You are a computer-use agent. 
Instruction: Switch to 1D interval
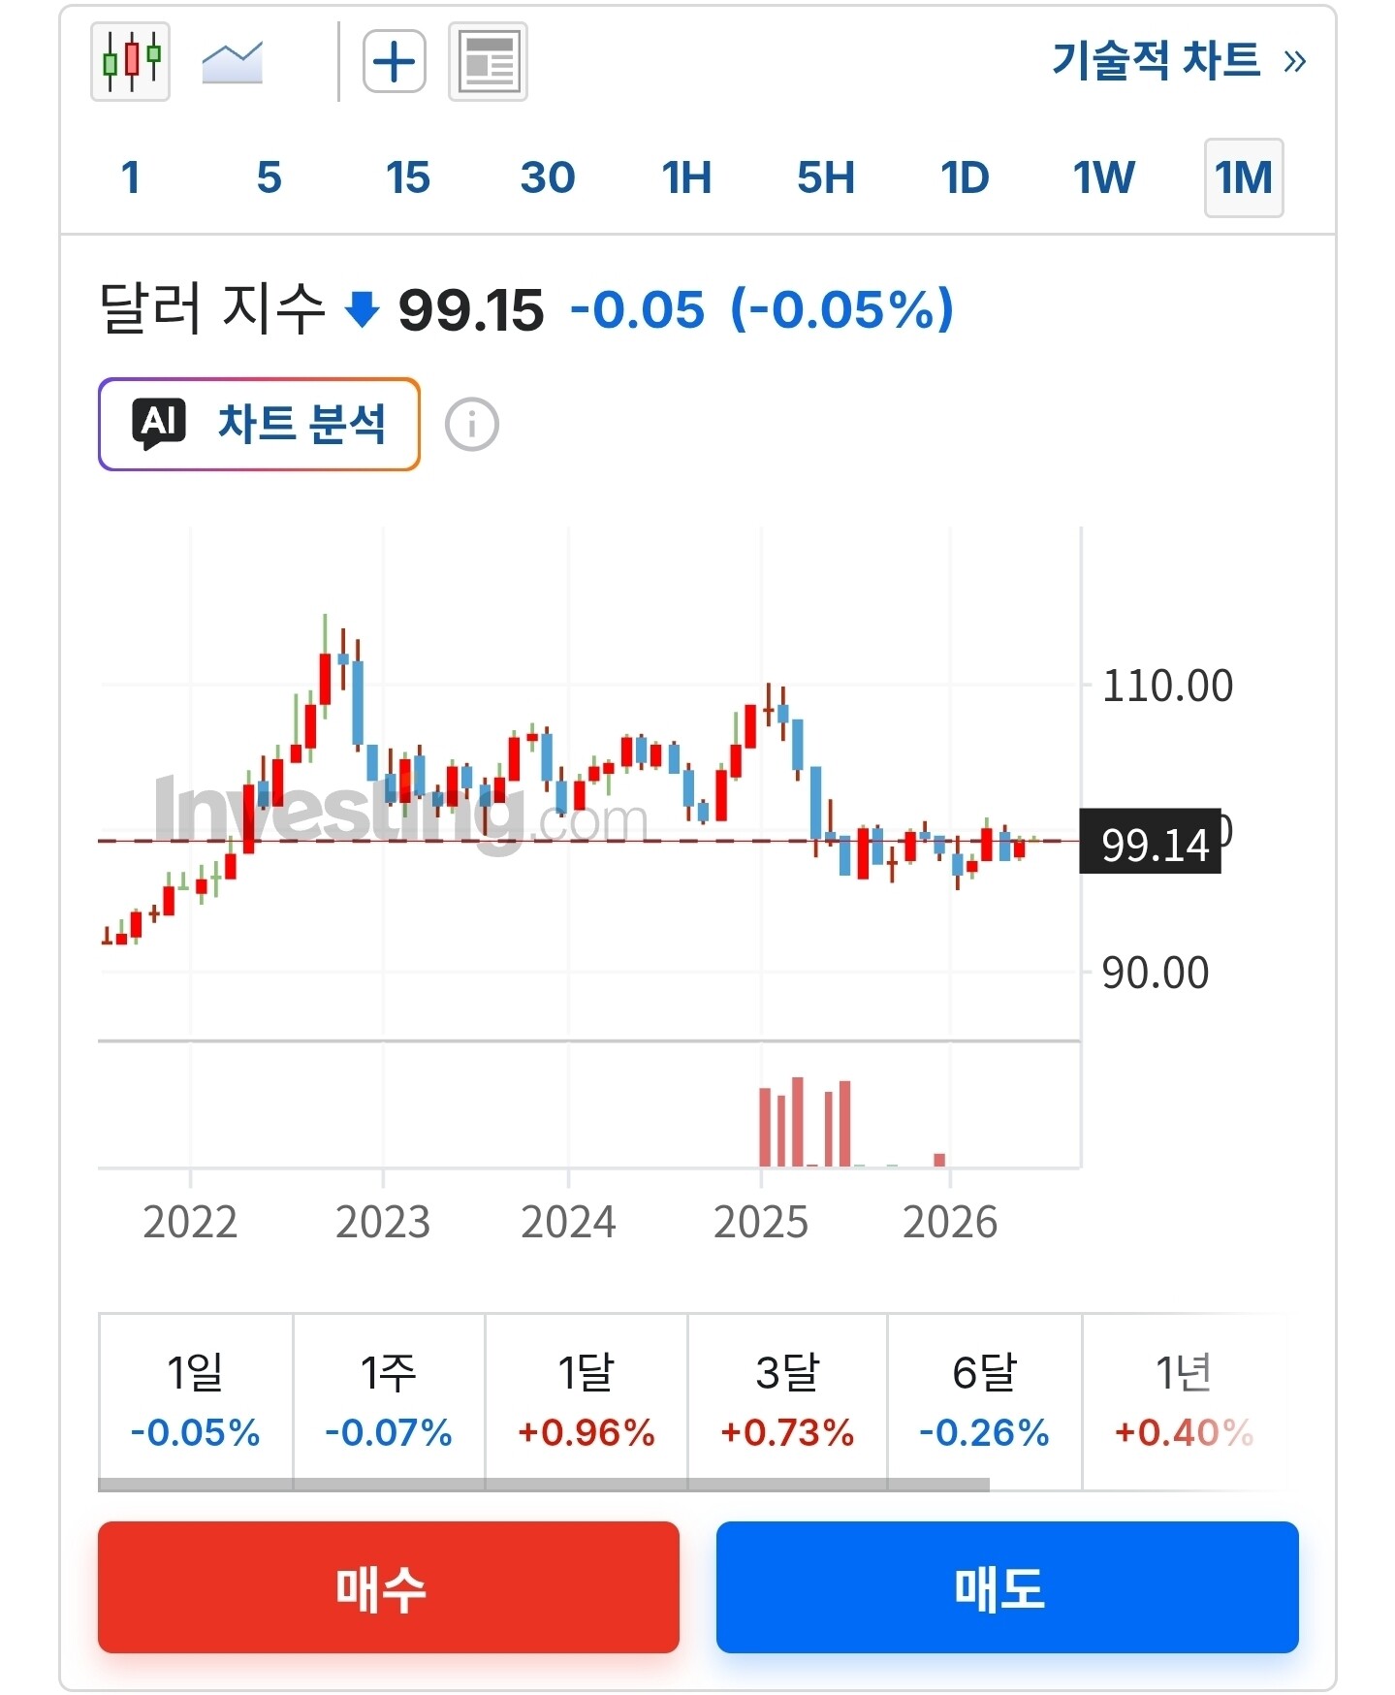(x=965, y=177)
